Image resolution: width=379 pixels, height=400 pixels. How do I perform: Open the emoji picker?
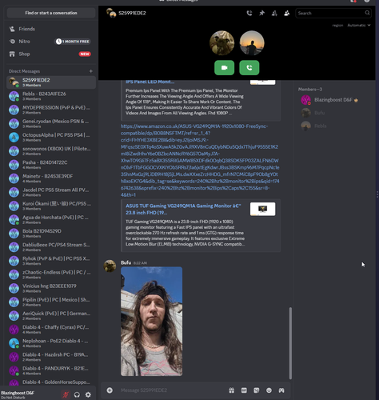click(x=269, y=390)
